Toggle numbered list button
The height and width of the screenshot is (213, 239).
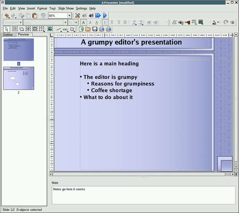134,23
